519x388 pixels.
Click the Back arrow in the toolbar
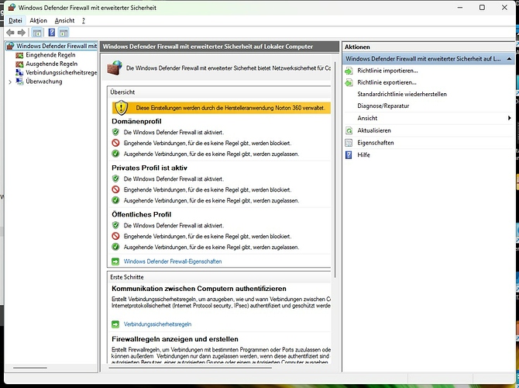point(10,33)
